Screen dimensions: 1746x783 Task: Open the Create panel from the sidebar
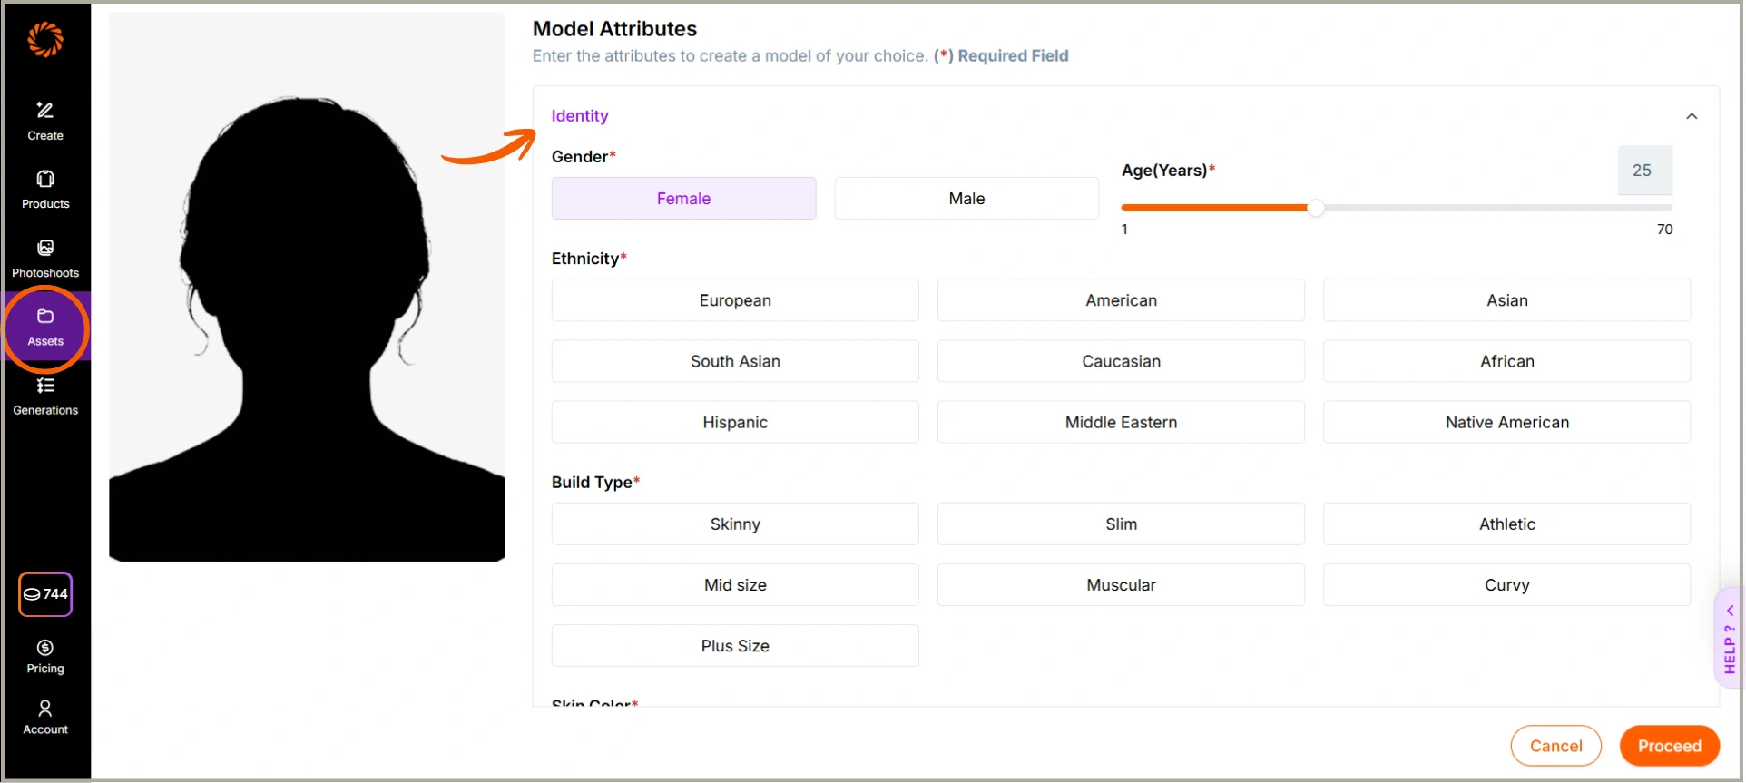click(44, 119)
